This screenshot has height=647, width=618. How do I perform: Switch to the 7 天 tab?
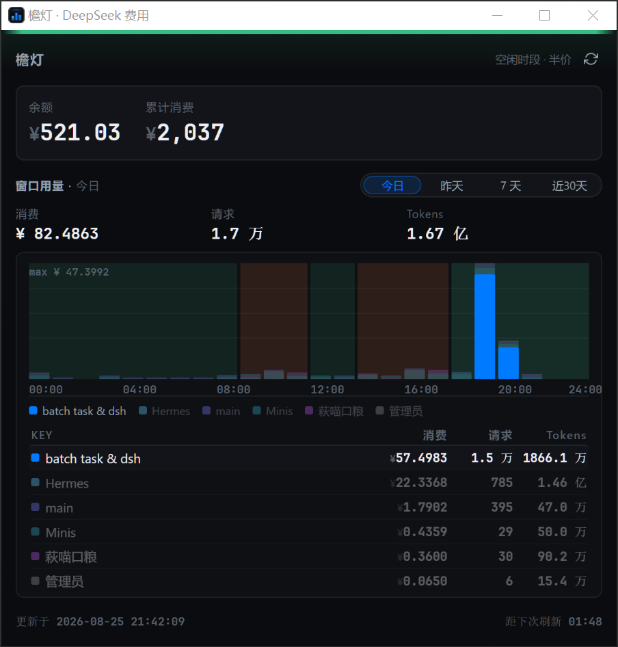tap(510, 185)
